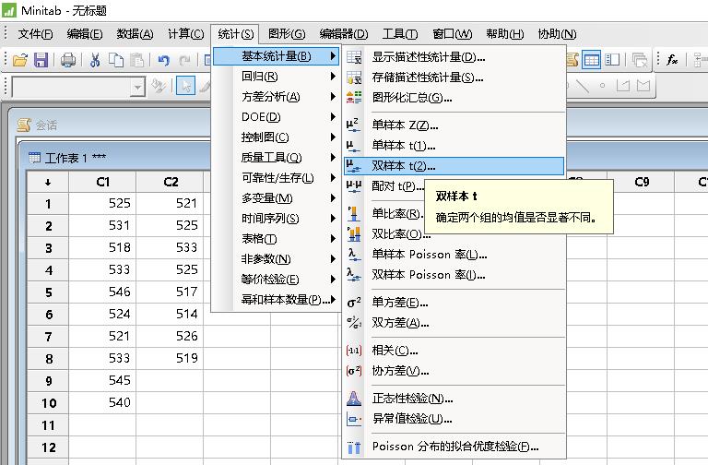Open the 编辑器(D) menu
Viewport: 708px width, 465px height.
click(344, 34)
